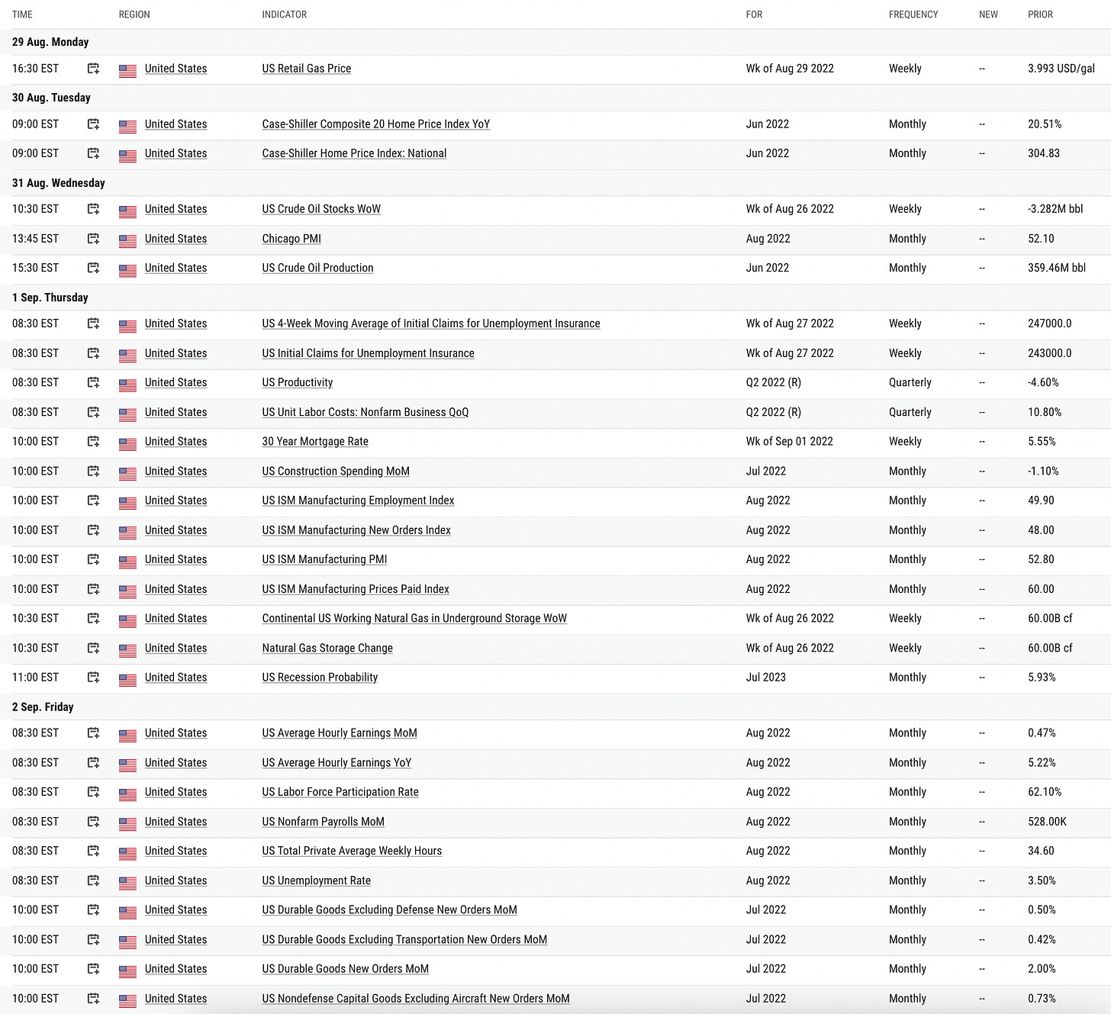
Task: Select 'Jul 2023' in Recession Probability row
Action: 765,678
